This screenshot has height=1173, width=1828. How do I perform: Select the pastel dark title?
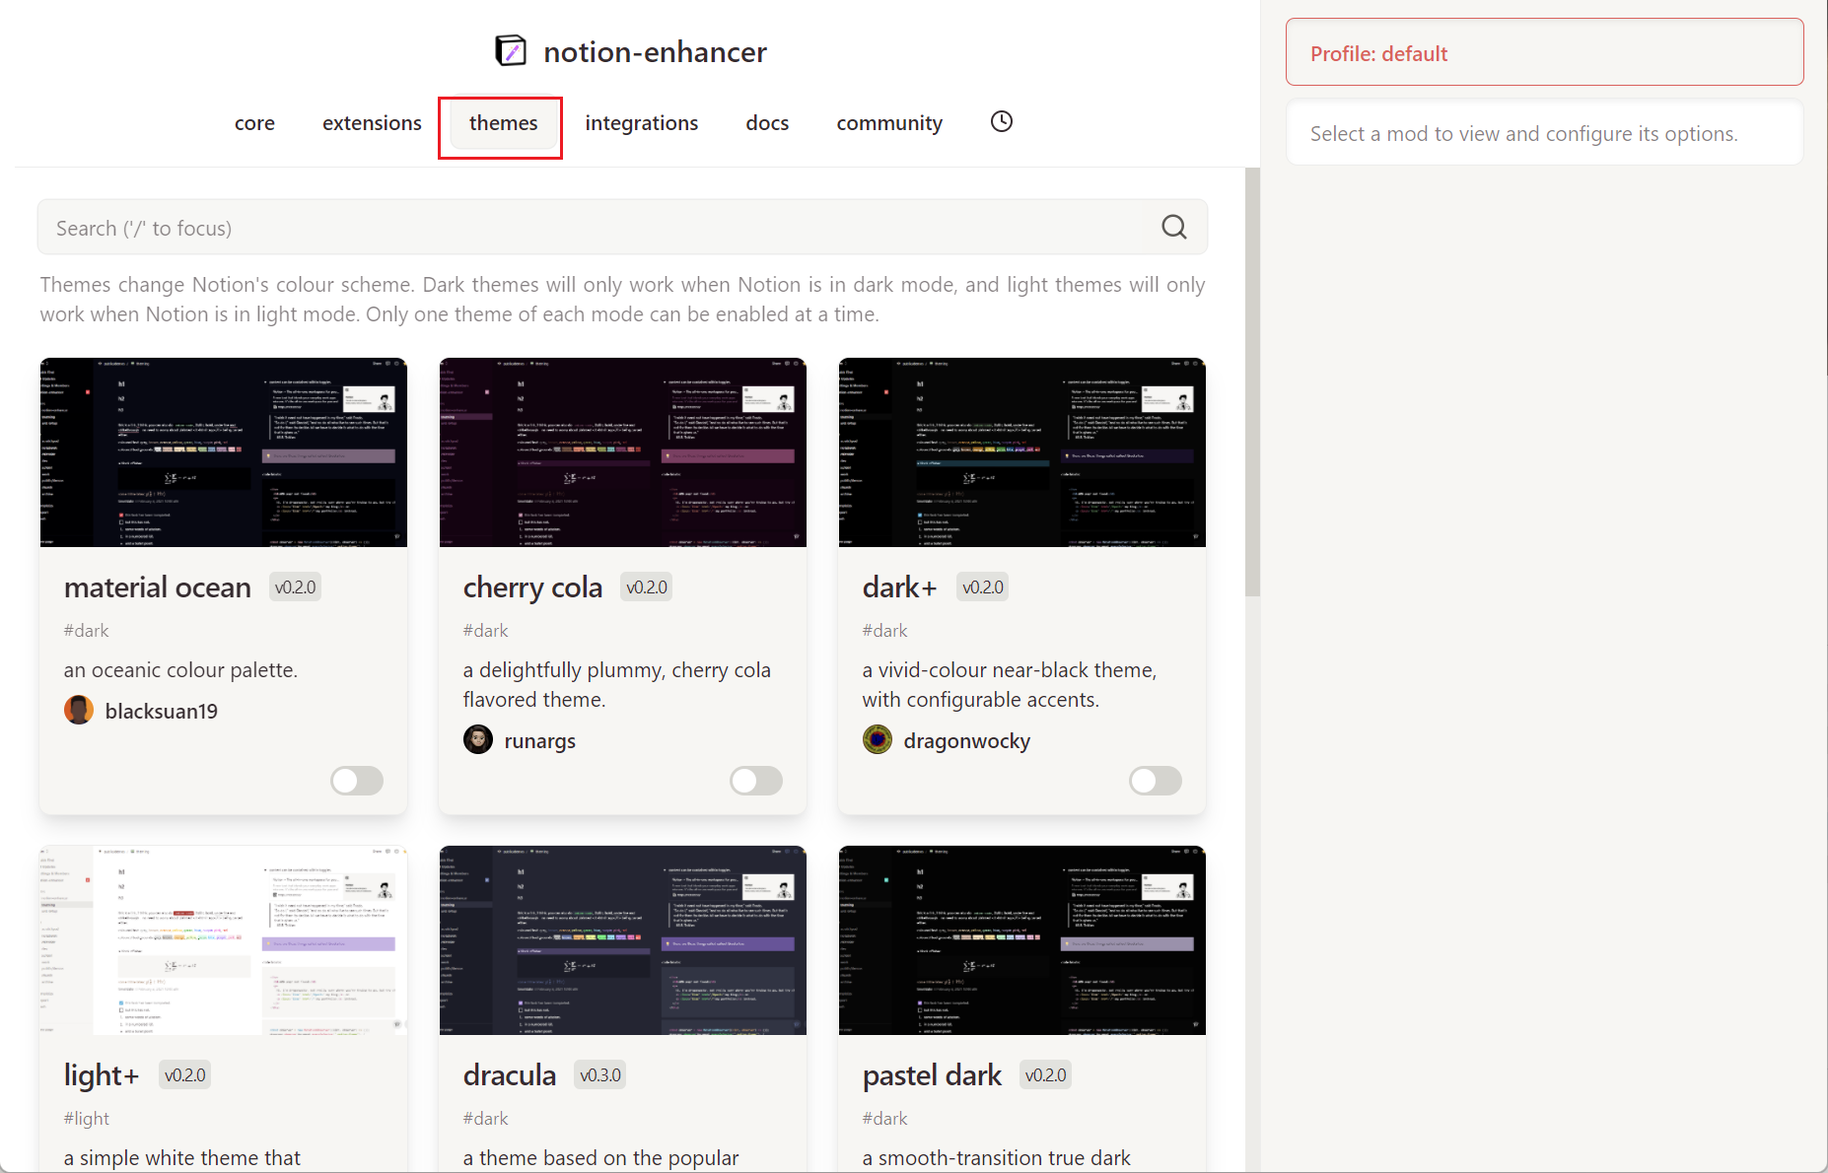(932, 1075)
